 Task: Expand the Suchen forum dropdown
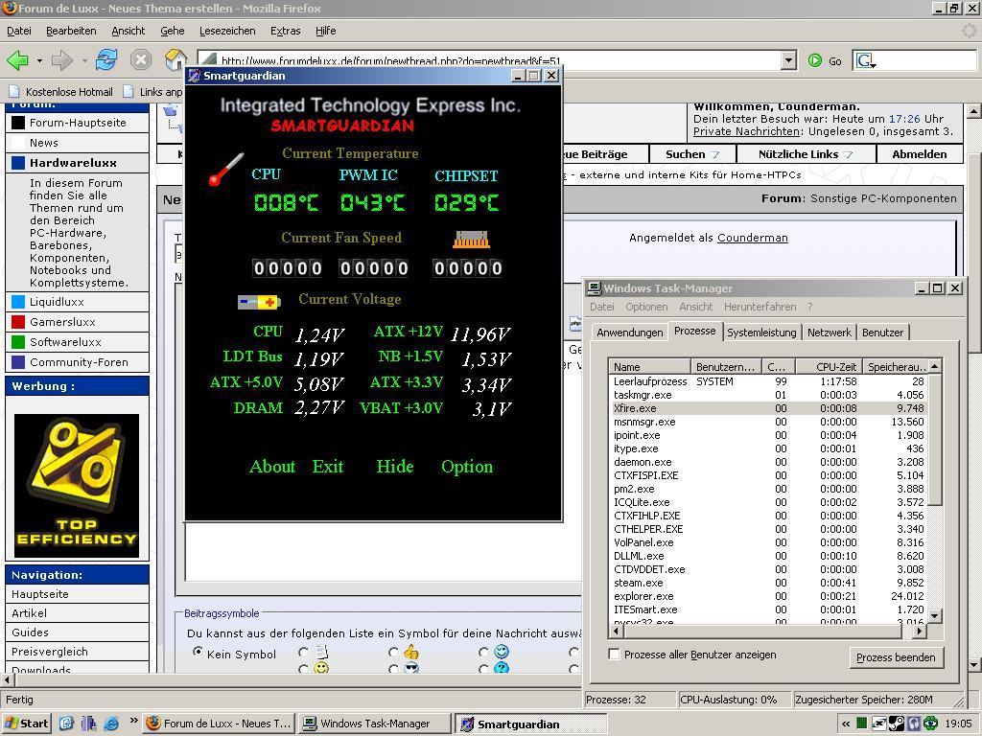[x=715, y=154]
